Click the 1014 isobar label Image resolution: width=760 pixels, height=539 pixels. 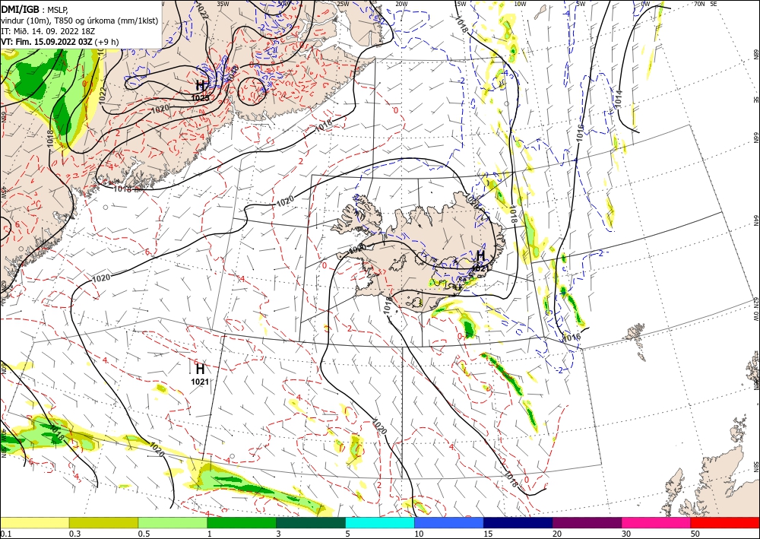point(619,100)
